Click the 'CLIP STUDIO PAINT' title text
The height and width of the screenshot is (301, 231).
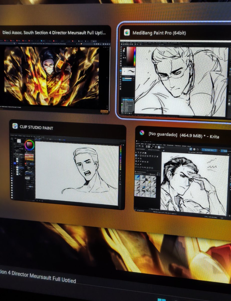coord(37,127)
